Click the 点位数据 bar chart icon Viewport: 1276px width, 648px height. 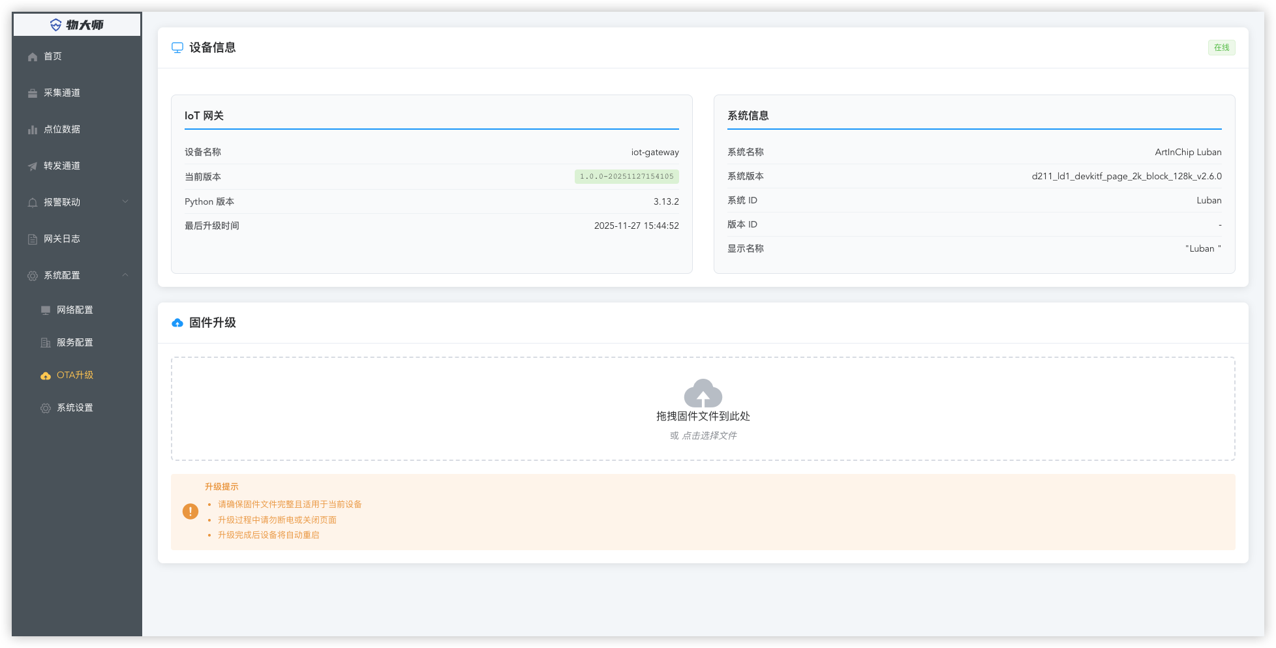tap(33, 130)
